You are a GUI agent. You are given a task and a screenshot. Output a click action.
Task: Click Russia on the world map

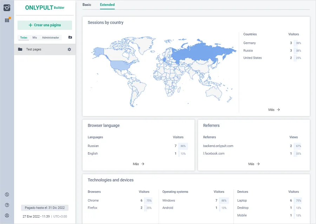click(x=204, y=52)
